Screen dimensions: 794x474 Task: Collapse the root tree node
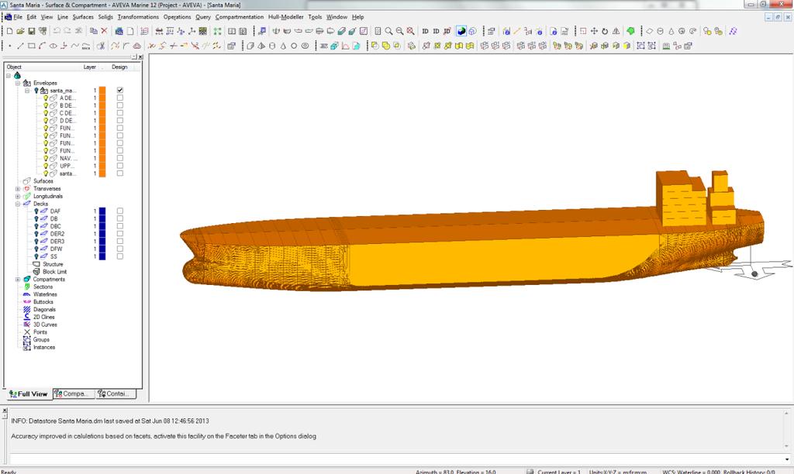pos(8,75)
